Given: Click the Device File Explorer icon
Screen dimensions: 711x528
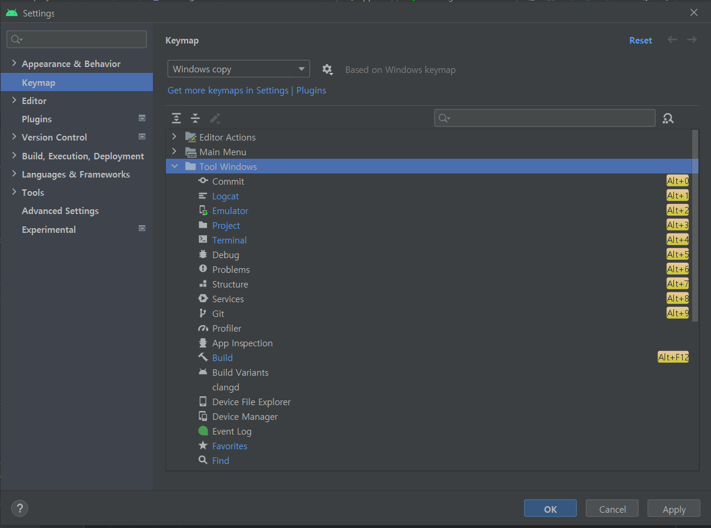Looking at the screenshot, I should 203,402.
